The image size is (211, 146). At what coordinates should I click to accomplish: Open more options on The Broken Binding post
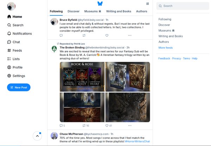tap(130, 126)
